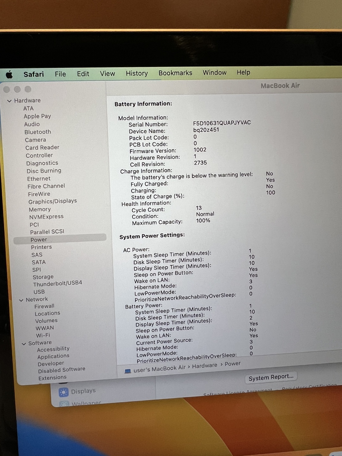
Task: Select SAS in the sidebar
Action: coord(37,255)
